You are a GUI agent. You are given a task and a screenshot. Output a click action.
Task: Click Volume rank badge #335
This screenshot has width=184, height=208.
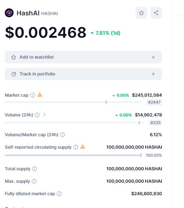tap(155, 123)
